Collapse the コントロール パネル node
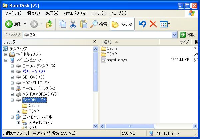Image resolution: width=200 pixels, height=139 pixels. coord(12,117)
